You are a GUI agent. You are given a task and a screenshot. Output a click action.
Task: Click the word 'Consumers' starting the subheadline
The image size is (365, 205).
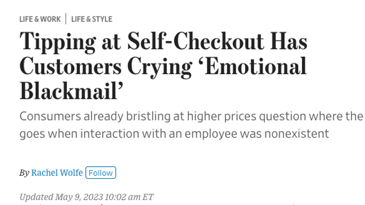[x=50, y=116]
